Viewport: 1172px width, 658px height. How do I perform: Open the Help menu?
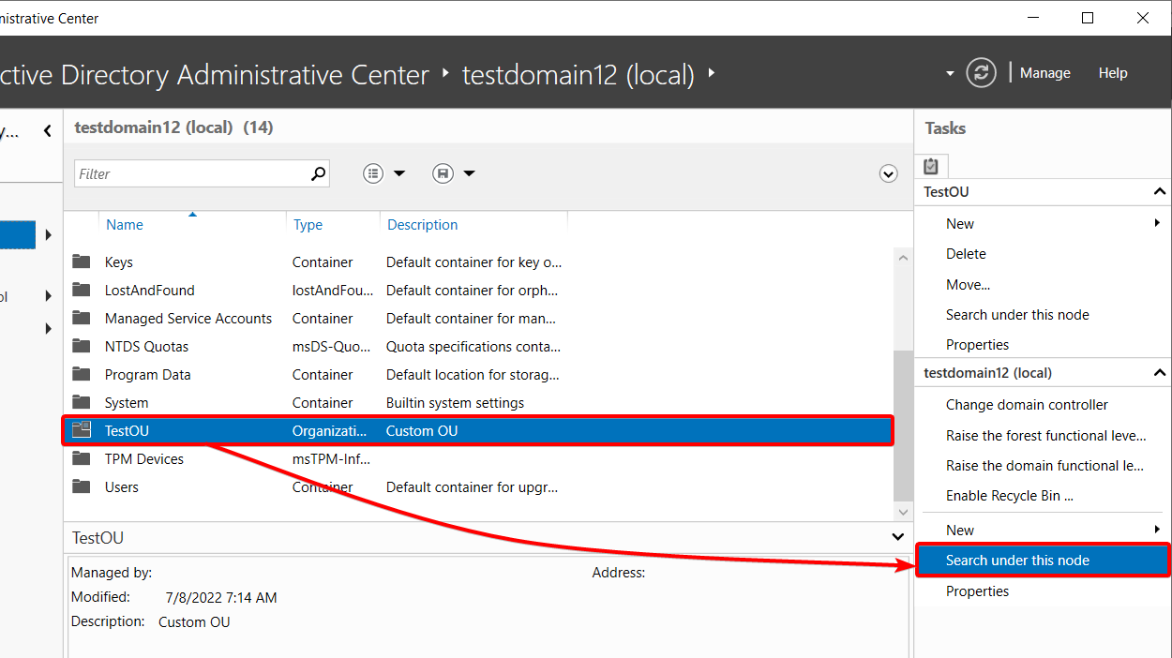tap(1113, 73)
